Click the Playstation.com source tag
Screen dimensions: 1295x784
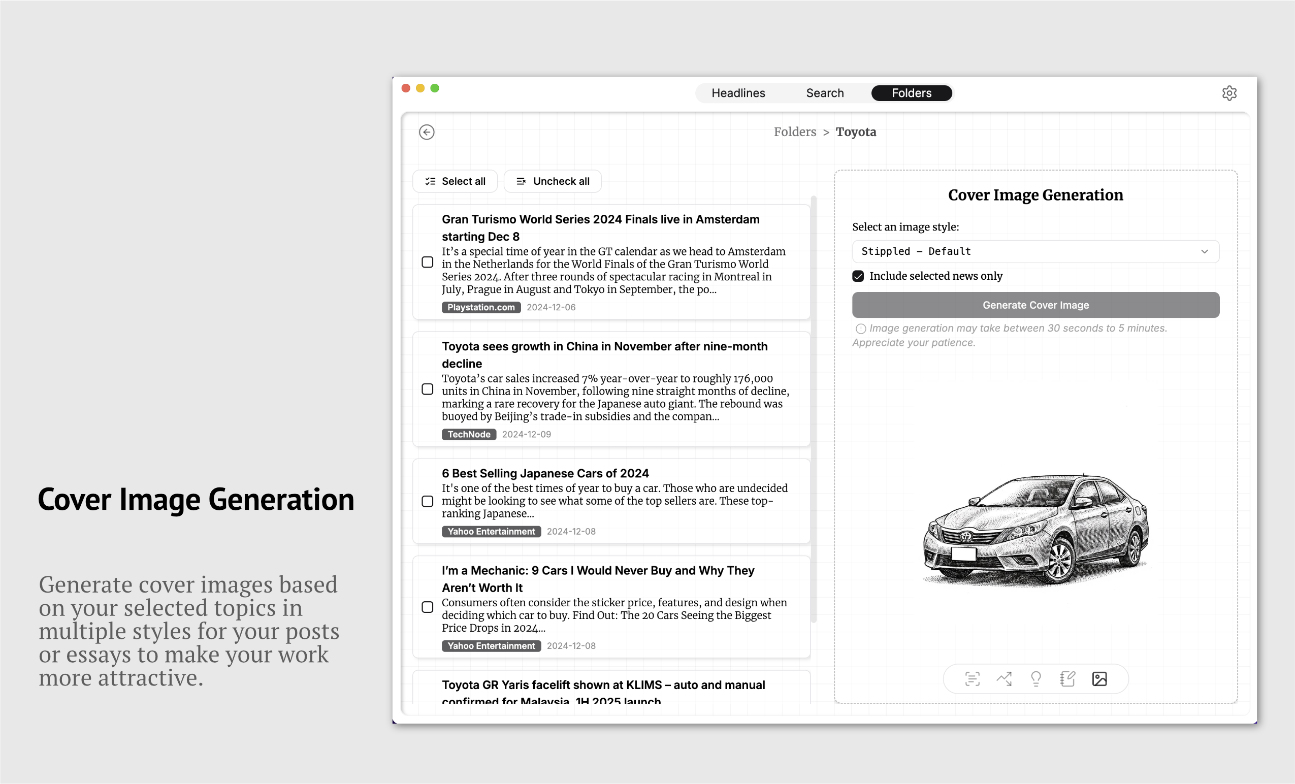481,307
